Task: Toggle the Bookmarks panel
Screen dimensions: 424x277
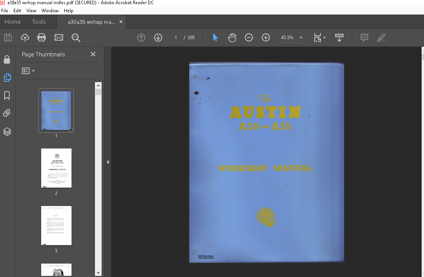Action: coord(7,96)
